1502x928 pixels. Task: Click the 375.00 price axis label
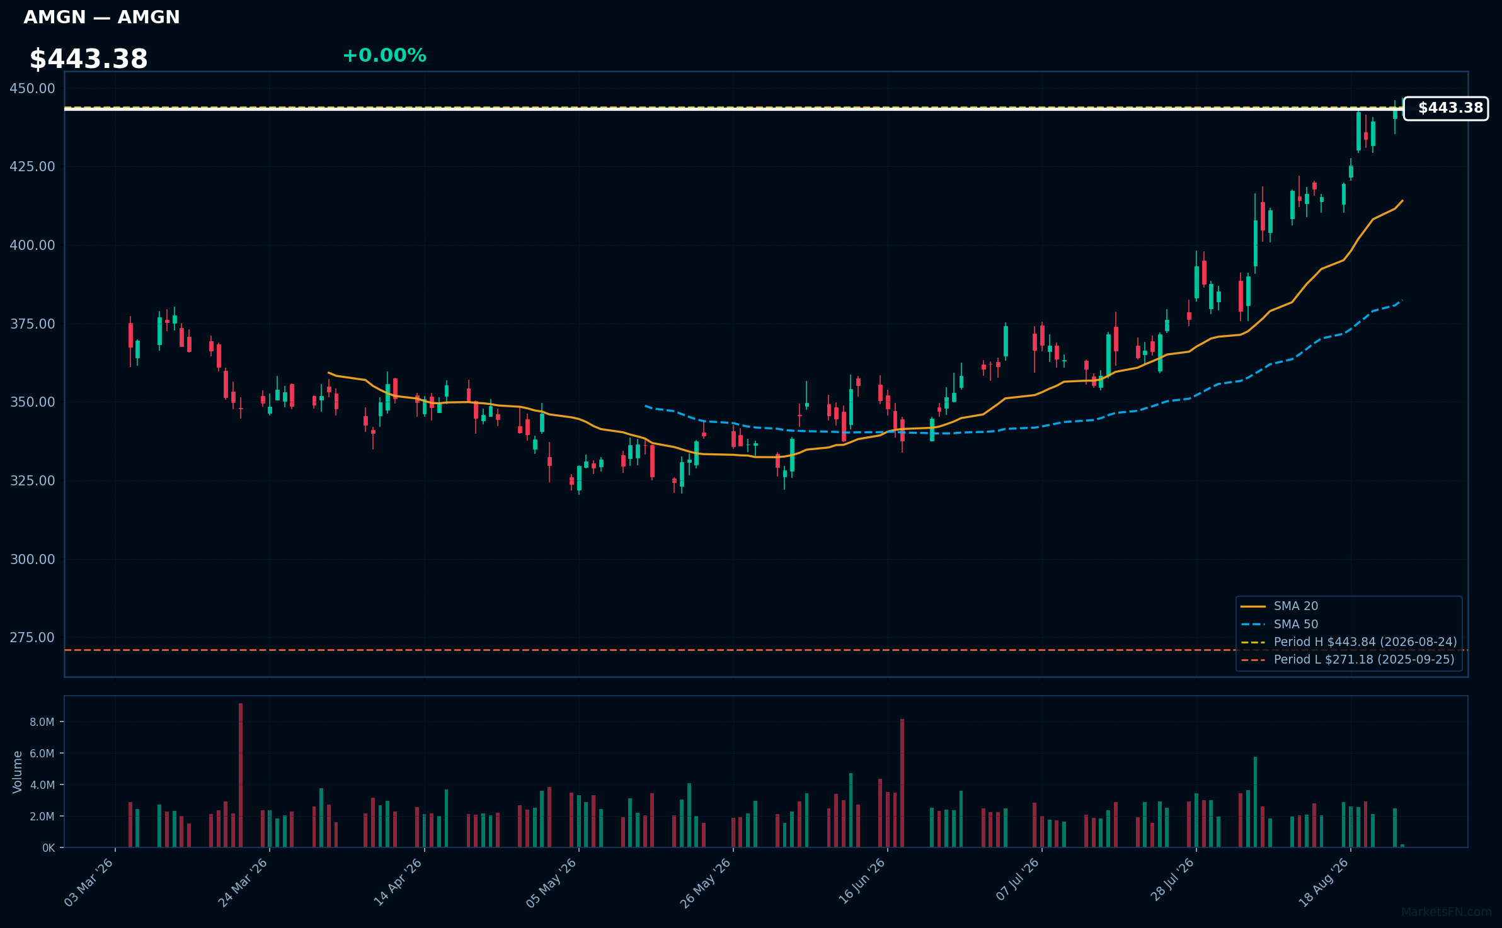[32, 324]
